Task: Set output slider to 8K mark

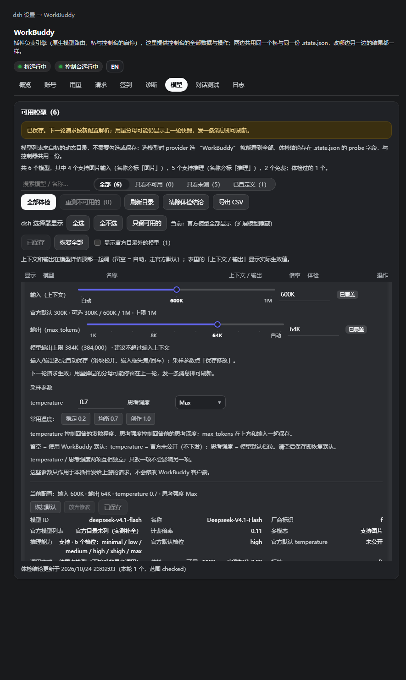Action: pyautogui.click(x=154, y=335)
